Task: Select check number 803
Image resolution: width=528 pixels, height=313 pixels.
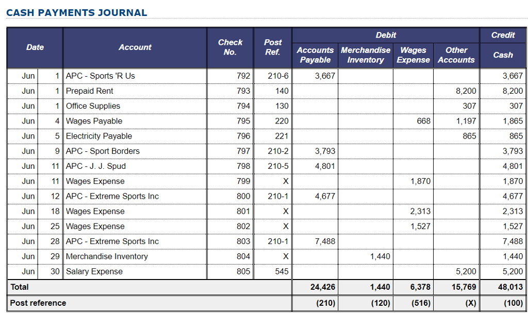Action: (243, 241)
